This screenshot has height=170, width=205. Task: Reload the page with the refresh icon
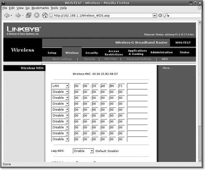click(29, 15)
